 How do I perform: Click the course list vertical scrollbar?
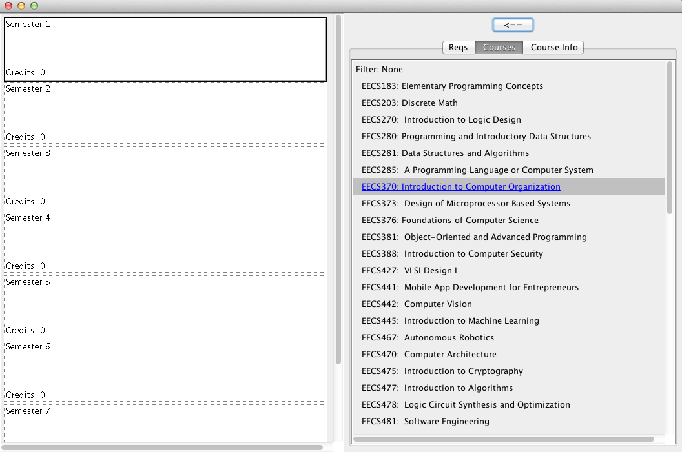pyautogui.click(x=669, y=137)
